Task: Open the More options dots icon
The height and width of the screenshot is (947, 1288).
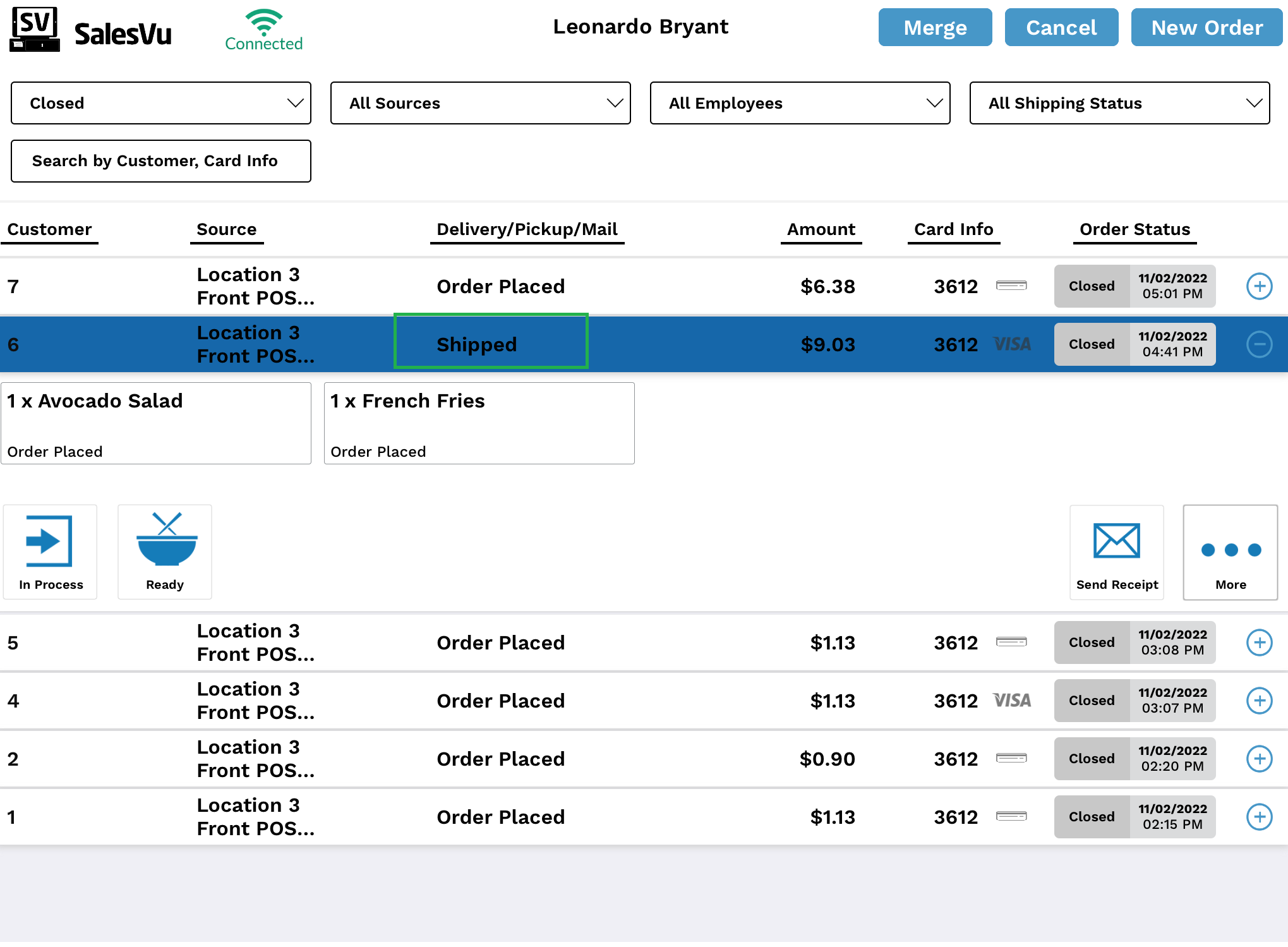Action: pyautogui.click(x=1231, y=550)
